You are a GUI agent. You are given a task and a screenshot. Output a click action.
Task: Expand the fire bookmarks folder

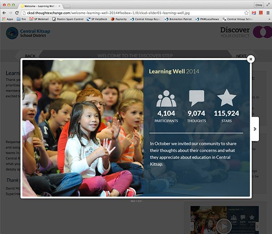pyautogui.click(x=21, y=19)
